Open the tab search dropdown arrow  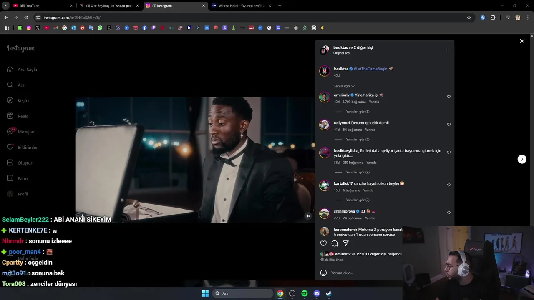click(5, 6)
